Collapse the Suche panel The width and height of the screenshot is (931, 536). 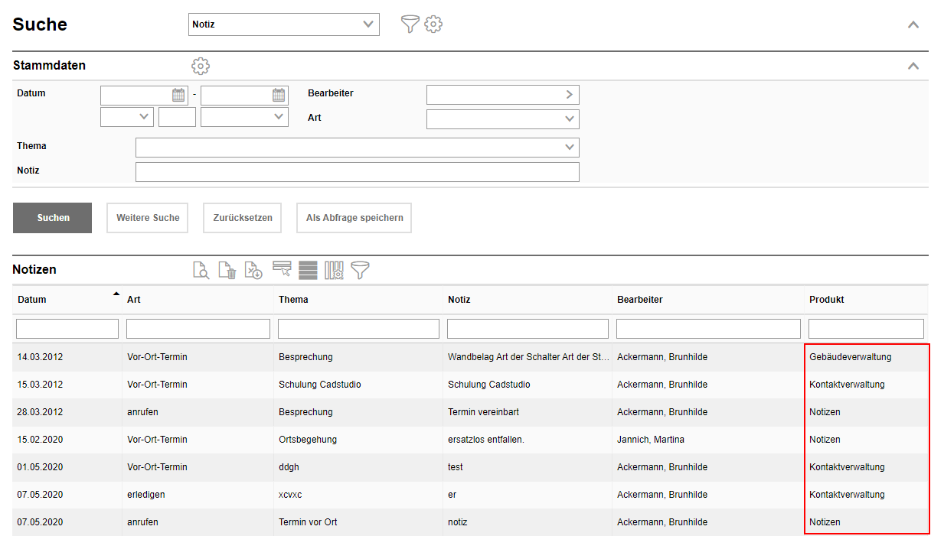pos(913,24)
